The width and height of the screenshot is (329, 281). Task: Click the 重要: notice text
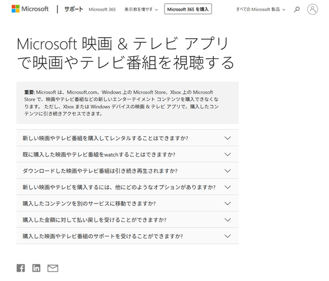click(121, 103)
